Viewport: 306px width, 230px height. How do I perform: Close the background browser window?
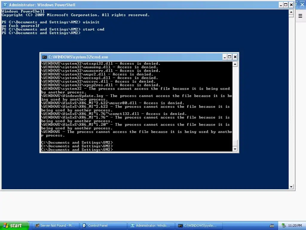302,5
